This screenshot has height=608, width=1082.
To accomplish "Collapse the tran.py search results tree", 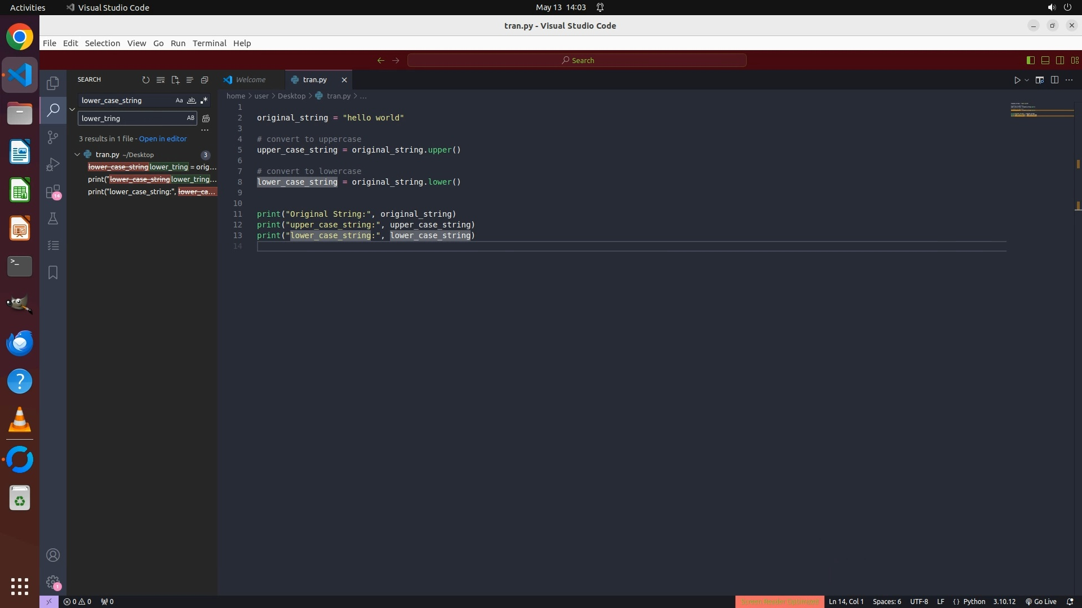I will (77, 154).
